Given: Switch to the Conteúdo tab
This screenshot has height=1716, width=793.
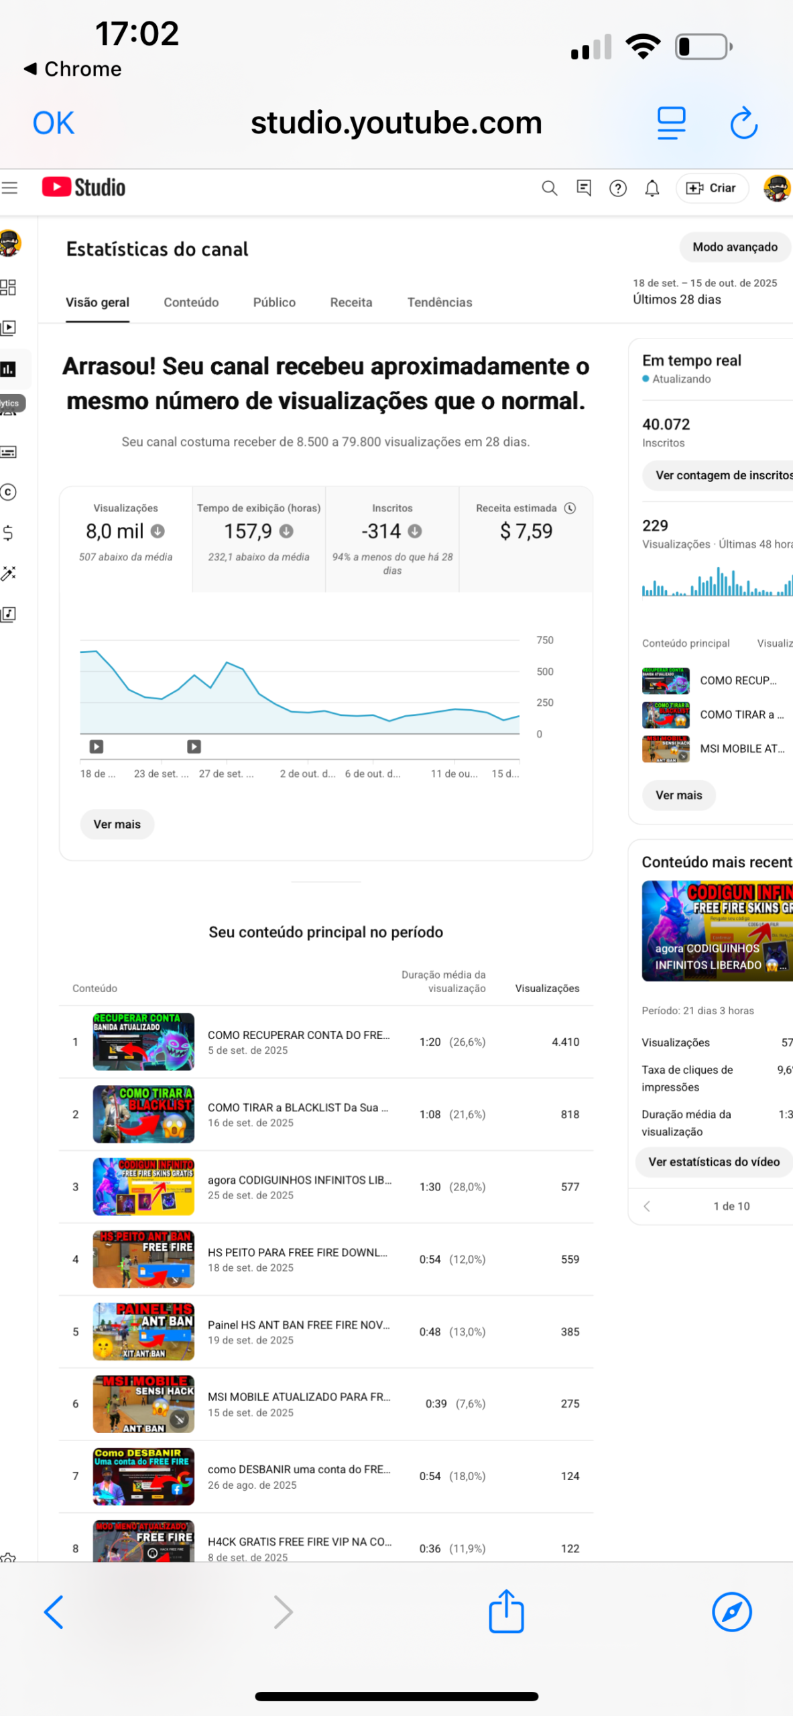Looking at the screenshot, I should 191,302.
